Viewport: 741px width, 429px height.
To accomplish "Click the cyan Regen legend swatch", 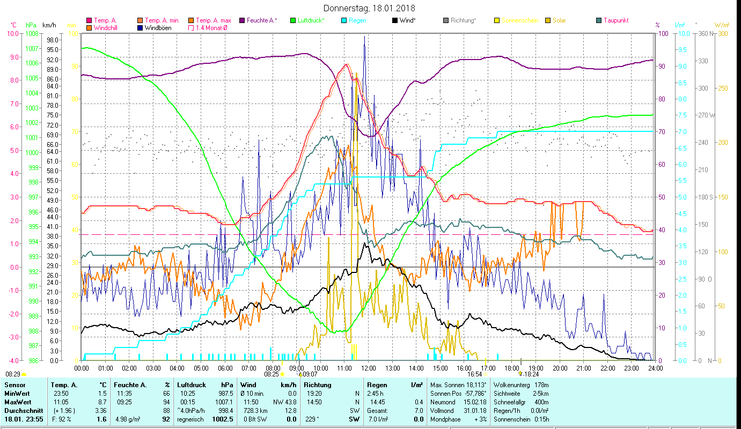I will click(x=344, y=20).
